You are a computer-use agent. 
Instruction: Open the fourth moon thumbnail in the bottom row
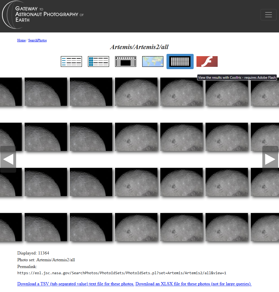tap(136, 227)
